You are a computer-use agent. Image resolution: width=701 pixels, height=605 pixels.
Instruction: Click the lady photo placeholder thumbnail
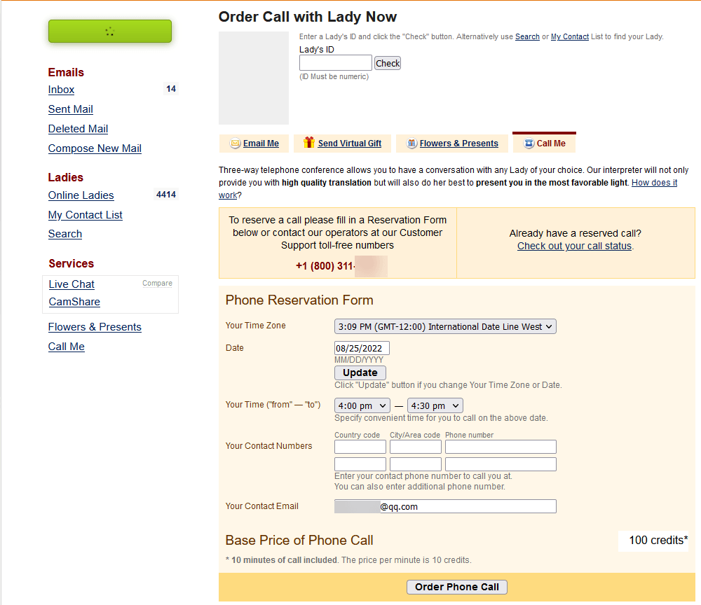coord(254,78)
